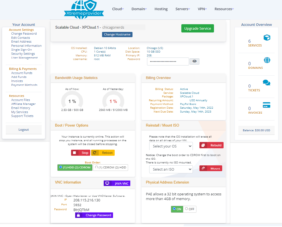
Task: Reboot the cloud instance
Action: pos(103,153)
